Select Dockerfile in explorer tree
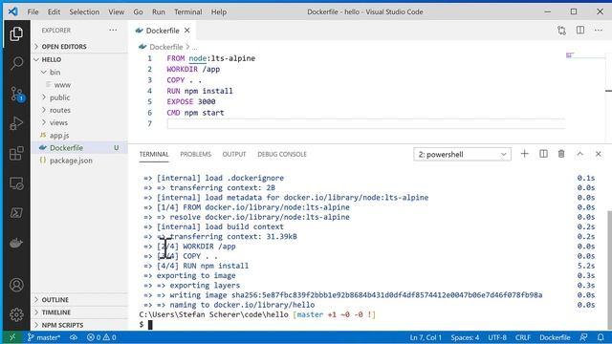 [x=79, y=148]
